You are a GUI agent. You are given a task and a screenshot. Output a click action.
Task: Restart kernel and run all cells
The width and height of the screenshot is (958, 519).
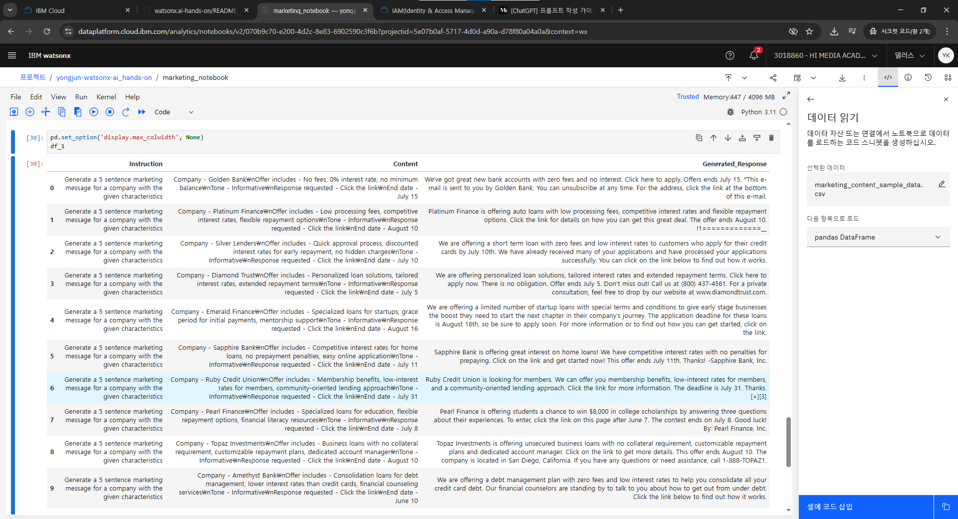[x=142, y=112]
